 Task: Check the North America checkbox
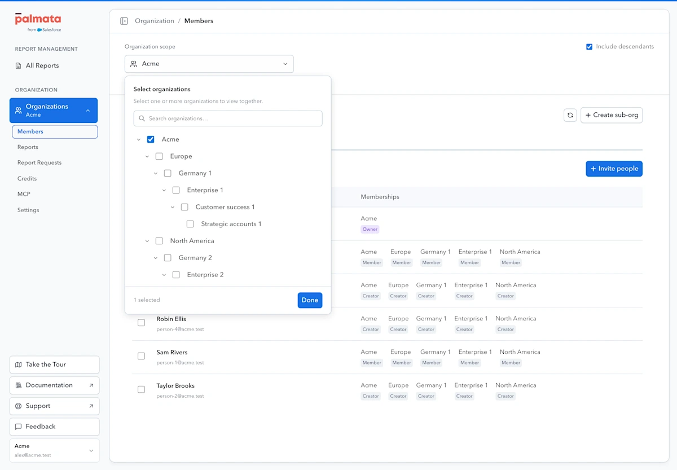point(159,241)
